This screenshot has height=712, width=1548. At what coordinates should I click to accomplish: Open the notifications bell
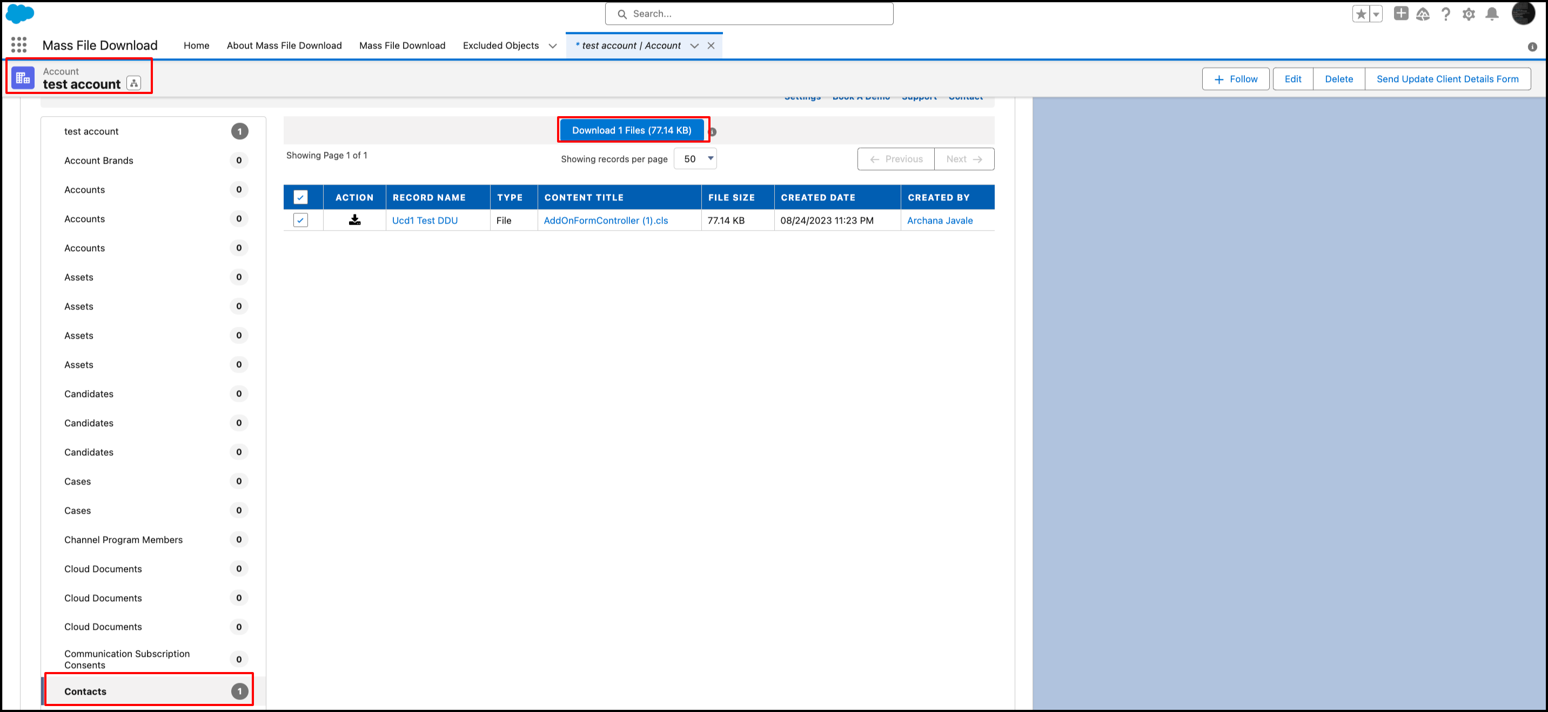click(x=1491, y=15)
